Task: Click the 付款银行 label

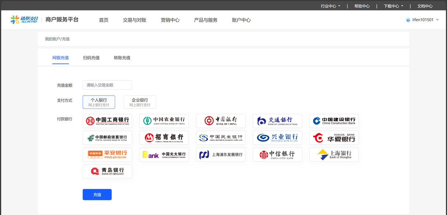Action: pos(65,119)
